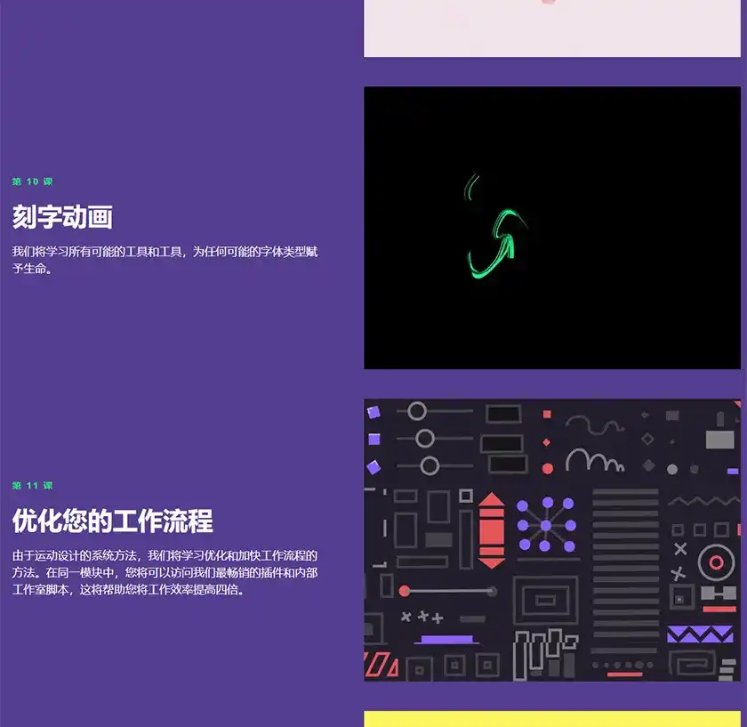Select the red target circle icon
This screenshot has width=747, height=727.
(714, 561)
